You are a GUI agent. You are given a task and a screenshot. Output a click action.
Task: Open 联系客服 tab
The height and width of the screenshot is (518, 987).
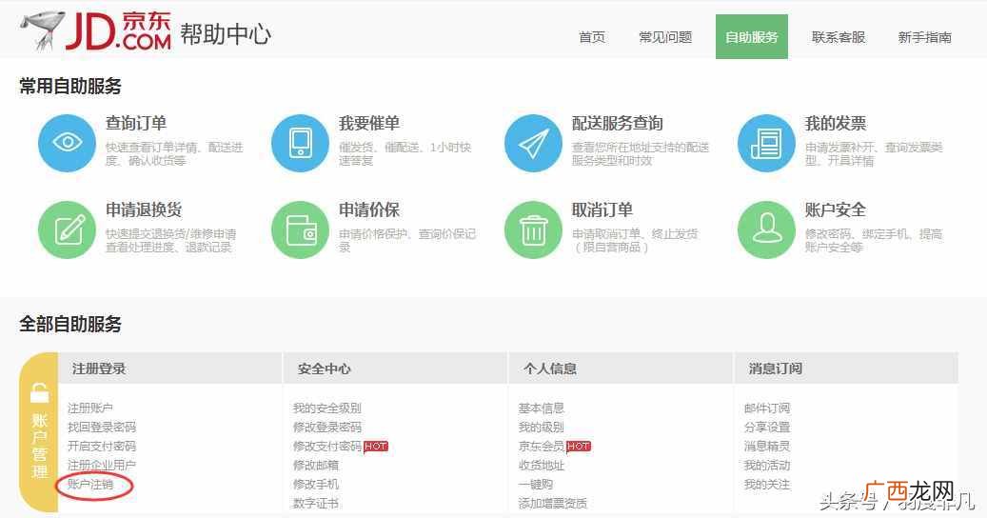839,37
